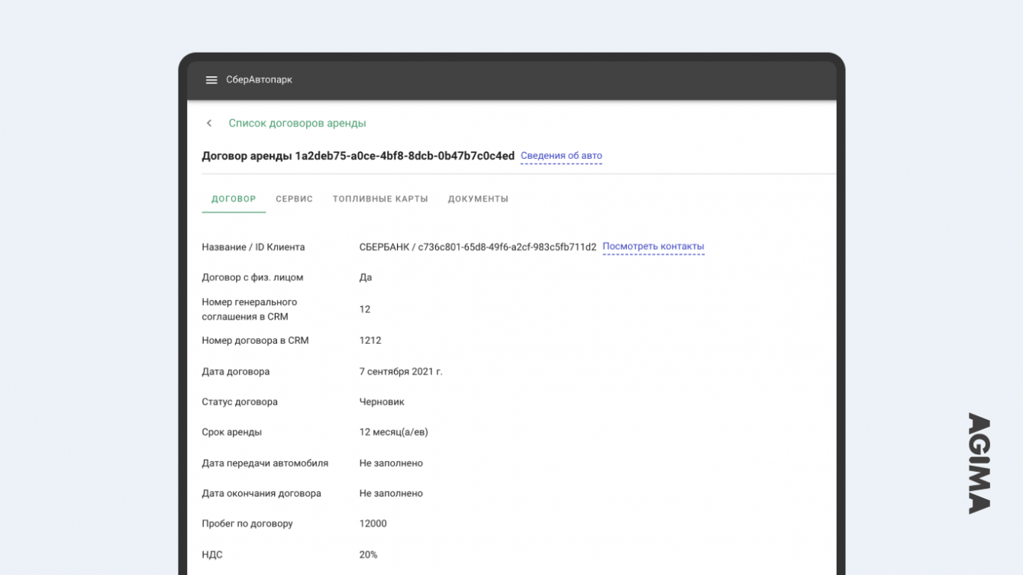The image size is (1023, 575).
Task: Go to Список договоров аренды
Action: [297, 123]
